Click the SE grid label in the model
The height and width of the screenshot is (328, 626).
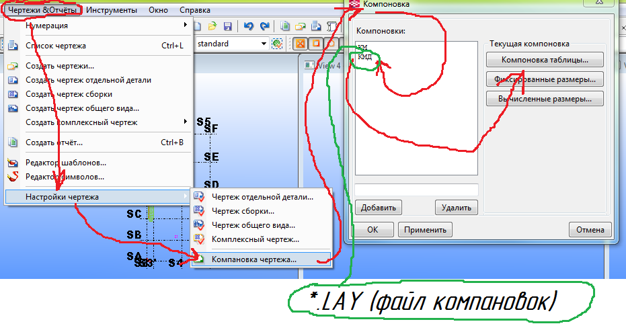211,157
